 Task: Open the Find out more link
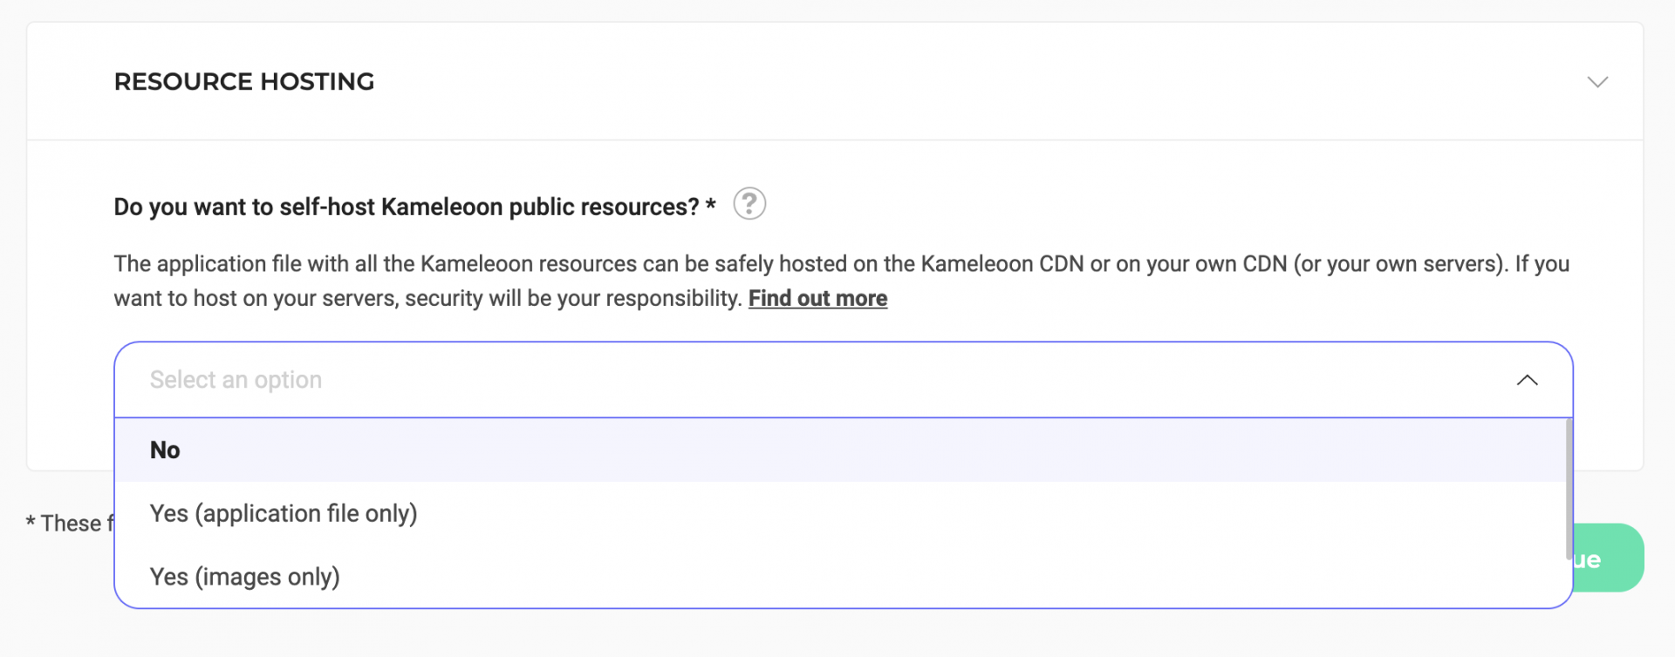coord(817,298)
